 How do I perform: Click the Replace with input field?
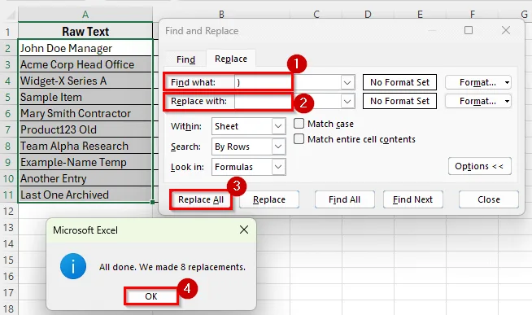click(x=288, y=101)
